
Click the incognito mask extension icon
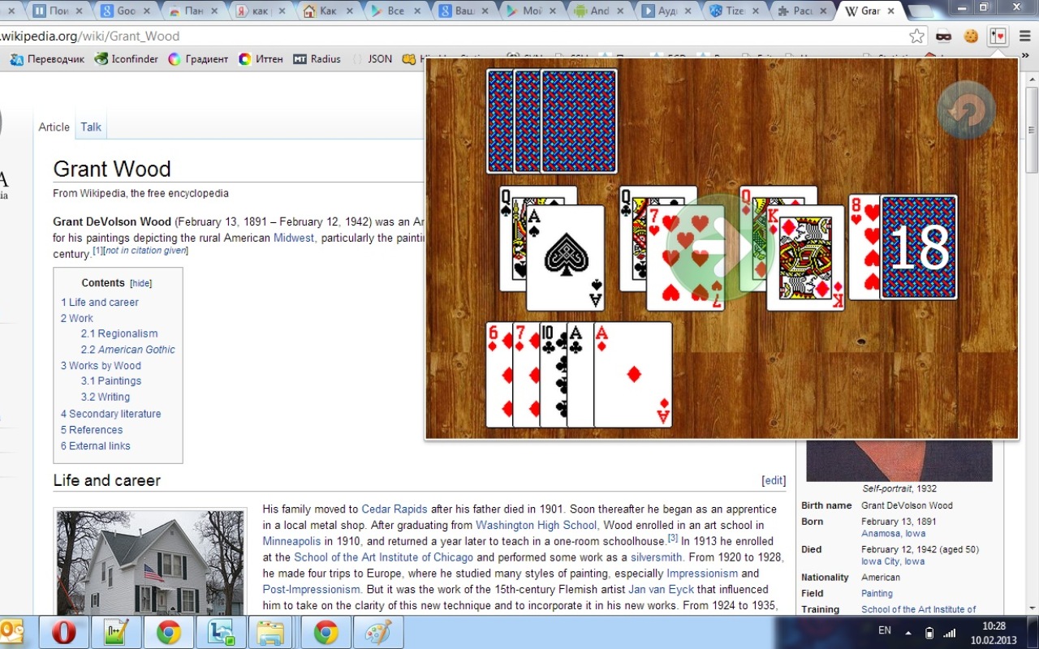pyautogui.click(x=943, y=36)
